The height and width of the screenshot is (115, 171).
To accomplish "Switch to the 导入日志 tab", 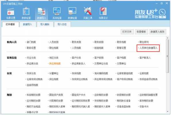I will tap(62, 24).
